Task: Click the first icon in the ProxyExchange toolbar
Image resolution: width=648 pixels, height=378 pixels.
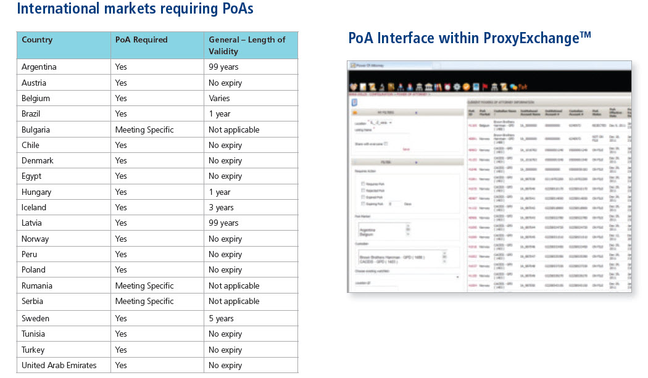Action: click(354, 87)
